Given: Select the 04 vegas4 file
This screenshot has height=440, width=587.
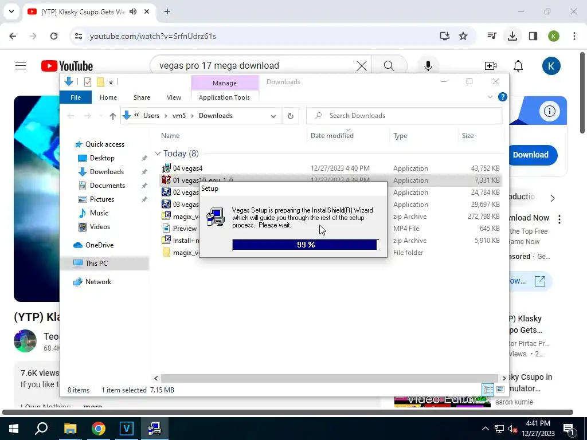Looking at the screenshot, I should point(187,168).
